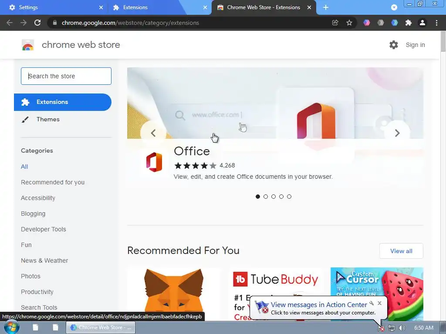Open the Blogging category
The height and width of the screenshot is (334, 446).
pyautogui.click(x=33, y=214)
